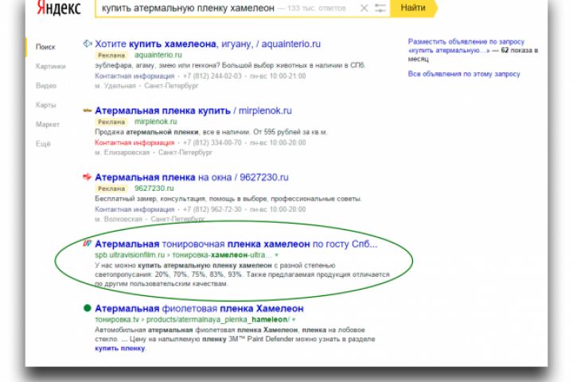Click the aquainterio.ru favicon
The height and width of the screenshot is (382, 573).
pyautogui.click(x=88, y=44)
